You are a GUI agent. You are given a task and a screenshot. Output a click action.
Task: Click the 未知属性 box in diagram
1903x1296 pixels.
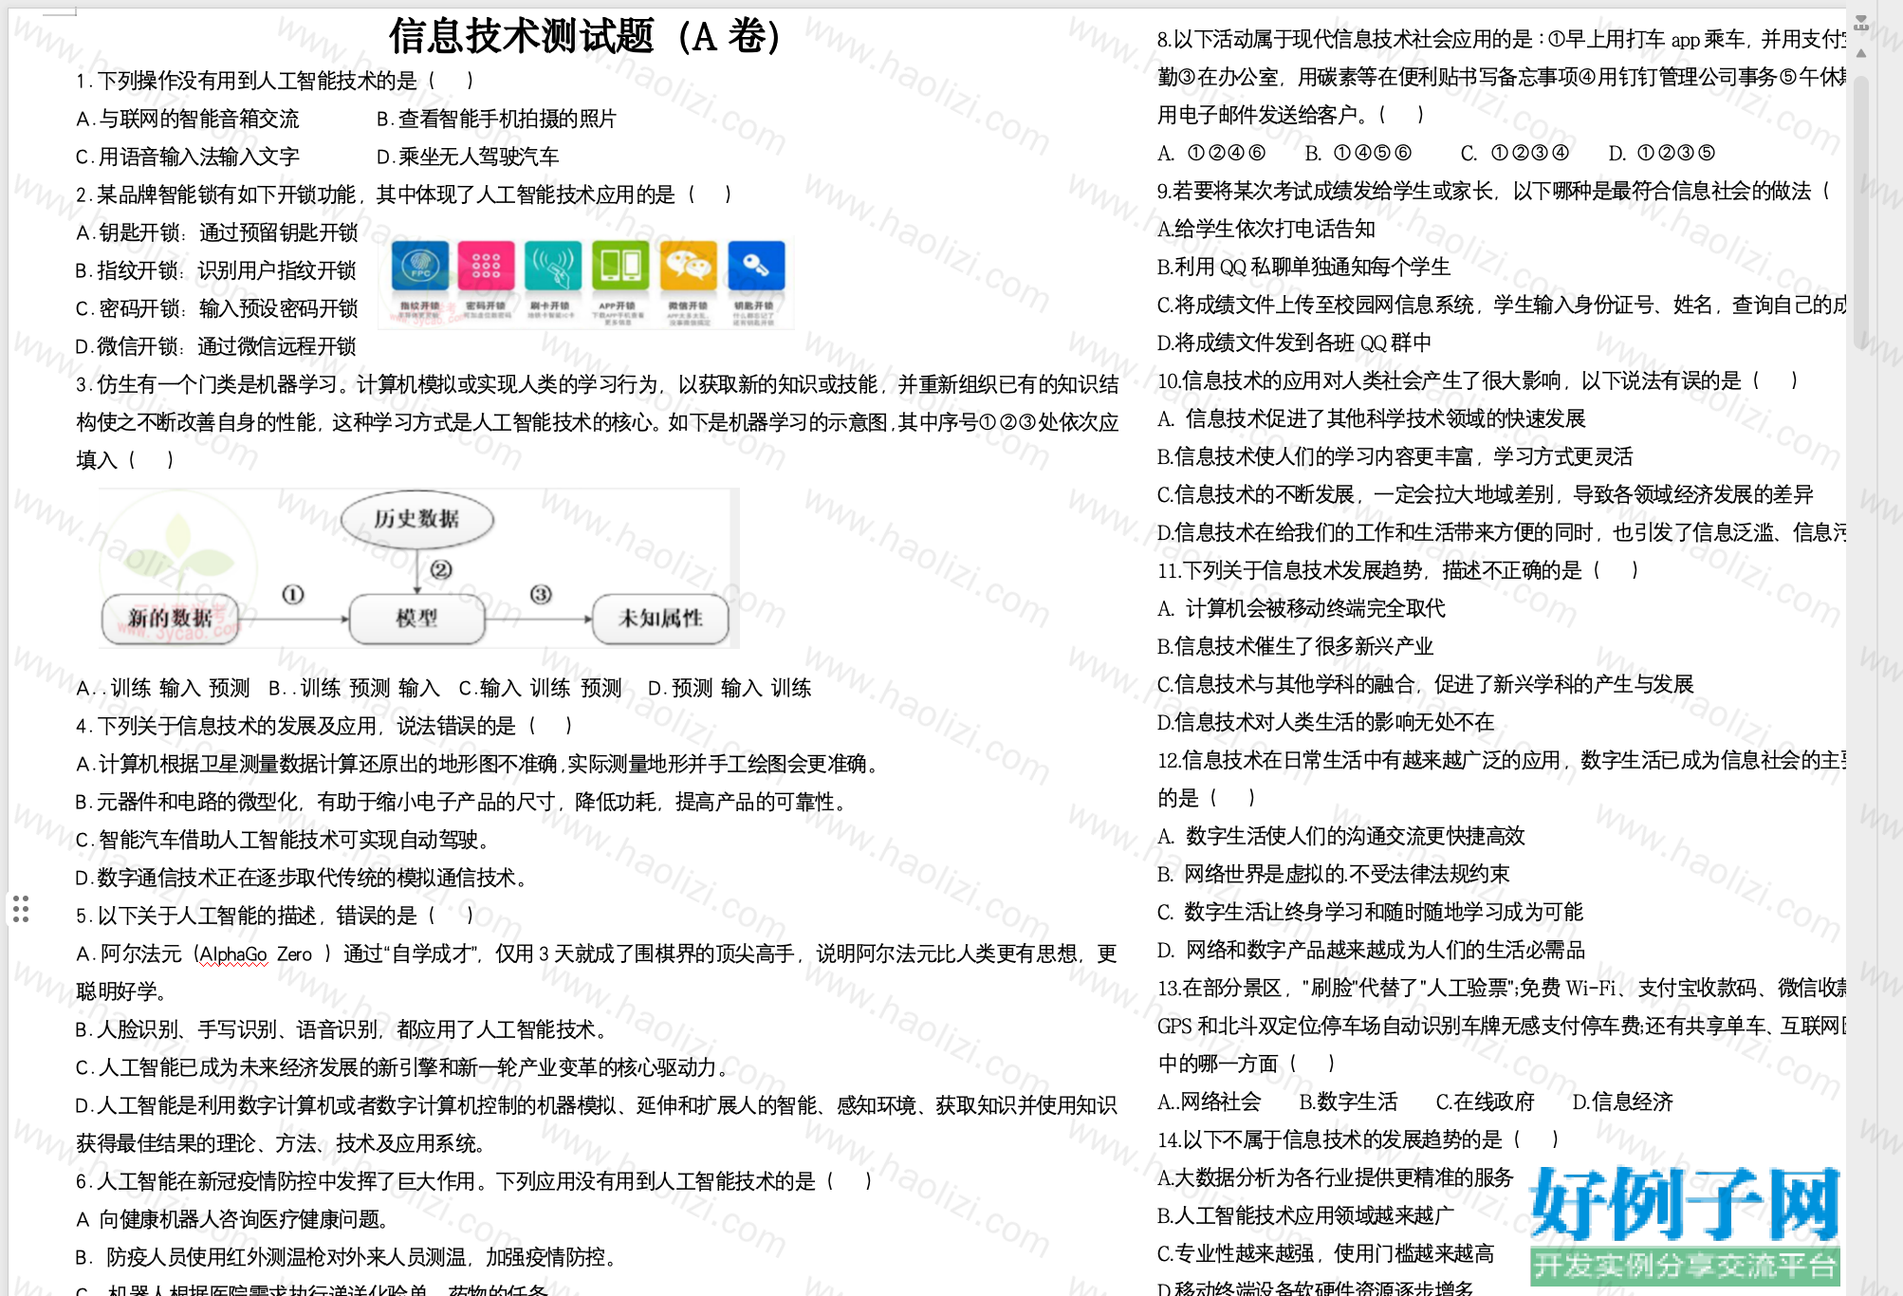coord(660,619)
